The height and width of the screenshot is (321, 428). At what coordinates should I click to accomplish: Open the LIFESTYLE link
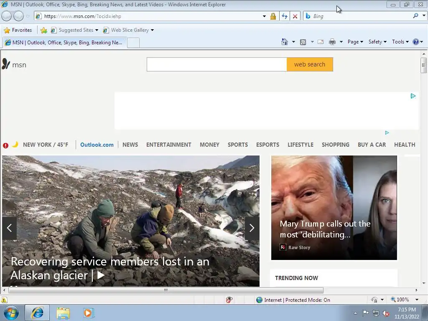[300, 145]
